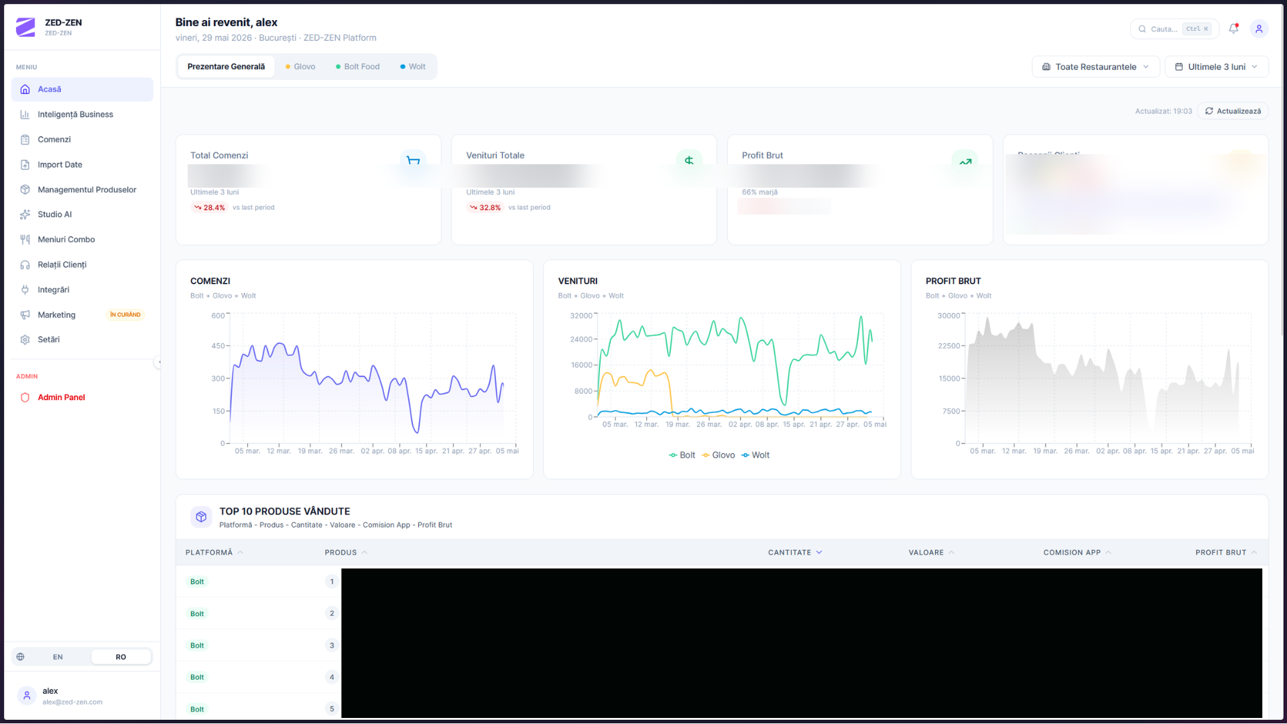Screen dimensions: 1287x724
Task: Click the Actualizează refresh button
Action: point(1233,111)
